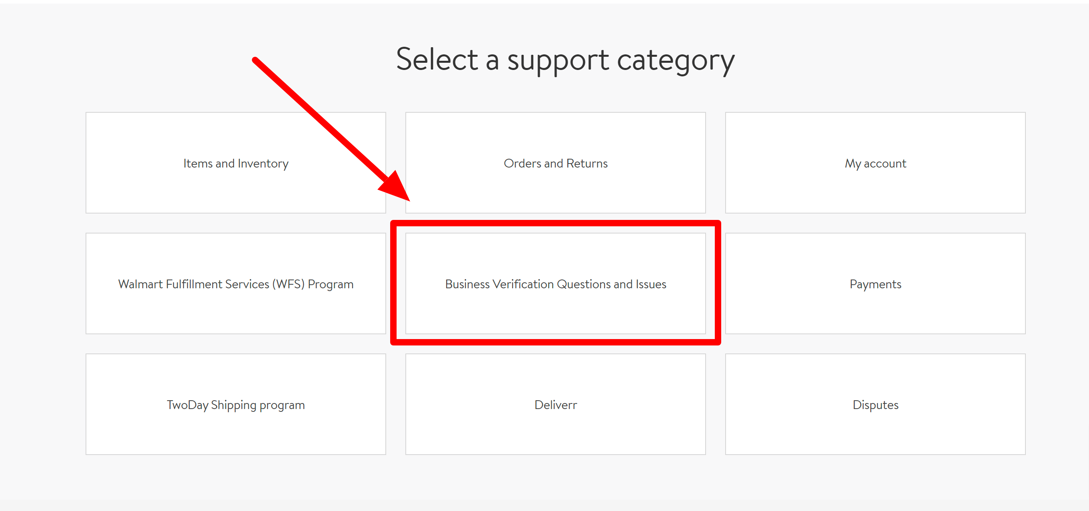Open the Disputes support category
1089x511 pixels.
pos(875,405)
